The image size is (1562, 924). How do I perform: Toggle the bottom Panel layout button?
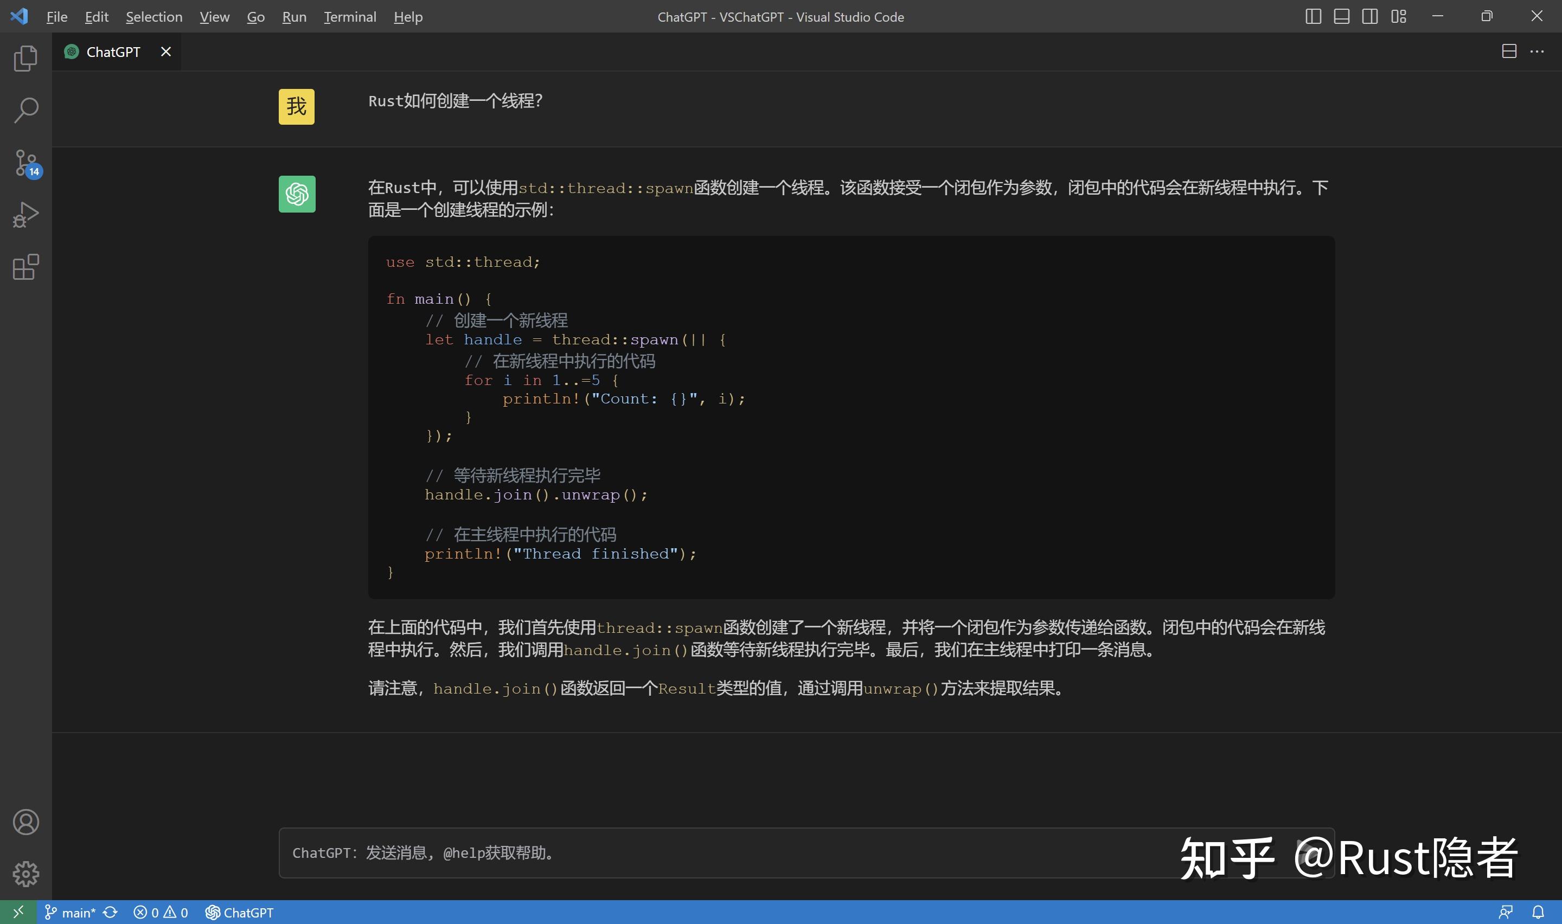coord(1342,17)
